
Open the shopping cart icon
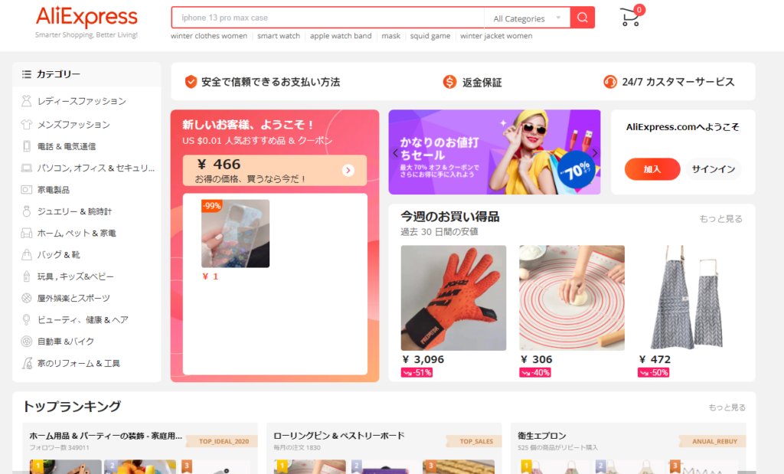[631, 17]
